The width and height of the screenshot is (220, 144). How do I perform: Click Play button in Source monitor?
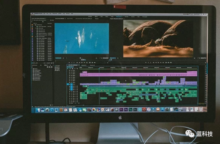pos(82,63)
